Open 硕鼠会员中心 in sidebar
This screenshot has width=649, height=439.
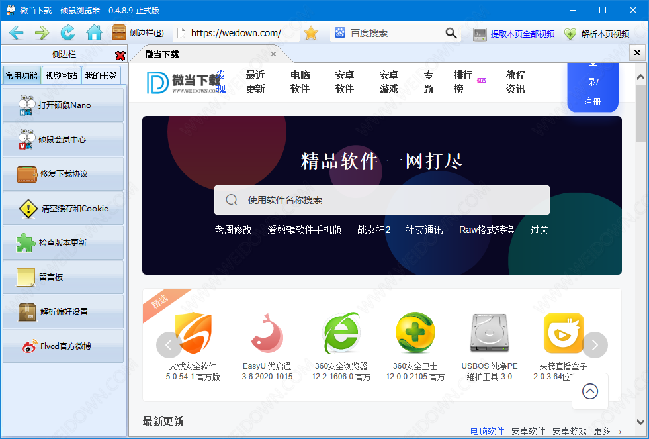pyautogui.click(x=64, y=139)
